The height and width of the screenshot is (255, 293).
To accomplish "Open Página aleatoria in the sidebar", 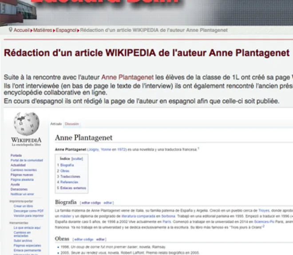I will point(22,179).
